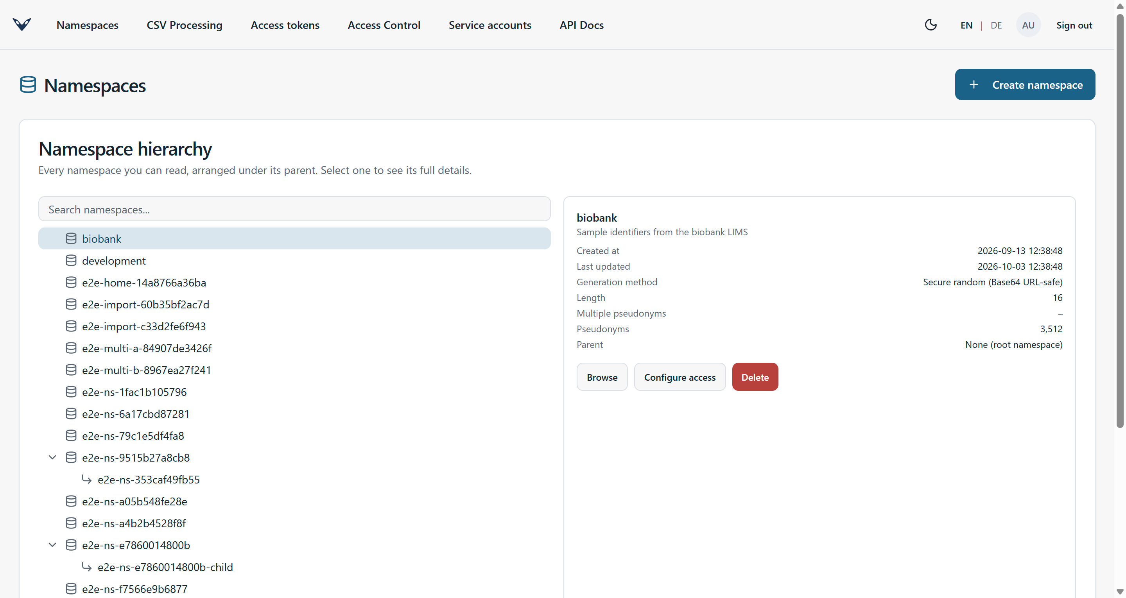The height and width of the screenshot is (598, 1126).
Task: Select the e2e-ns-f7566e9b6877 namespace
Action: tap(294, 588)
